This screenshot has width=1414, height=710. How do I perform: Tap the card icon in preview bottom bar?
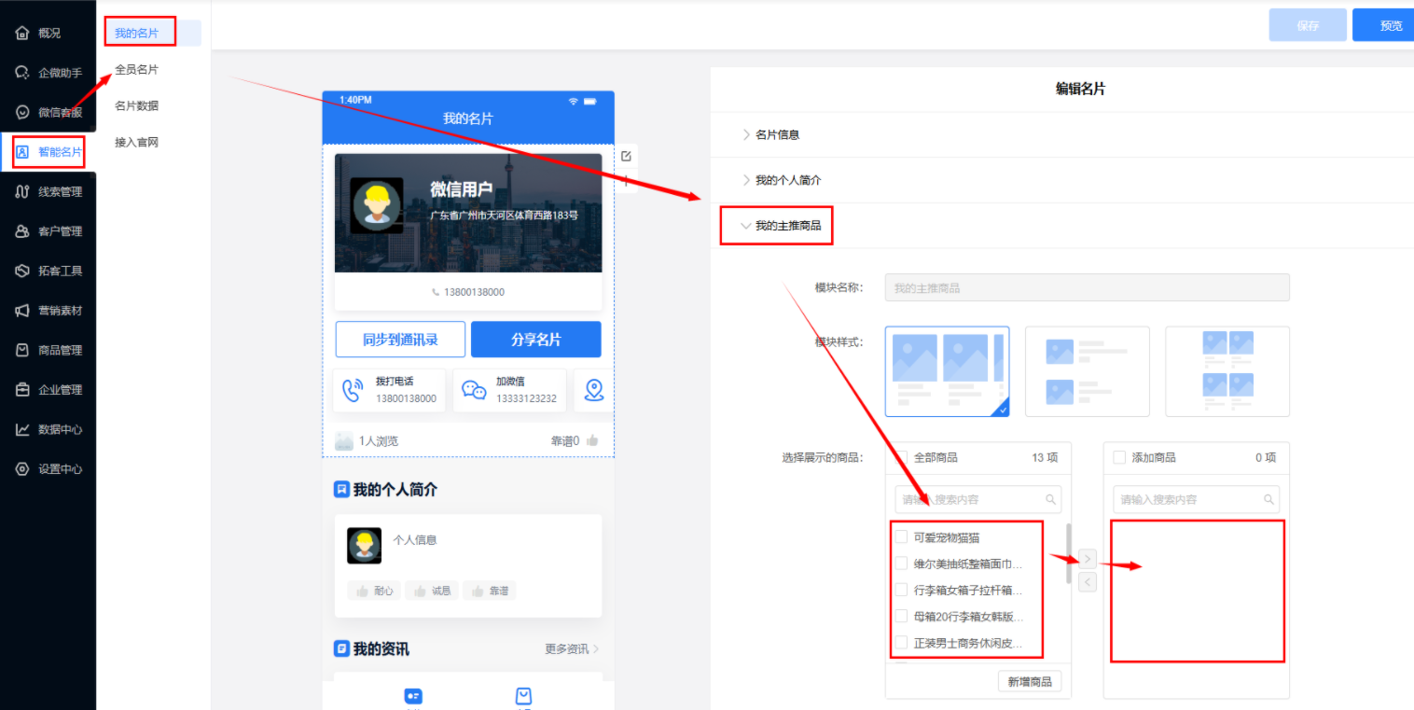click(x=412, y=696)
